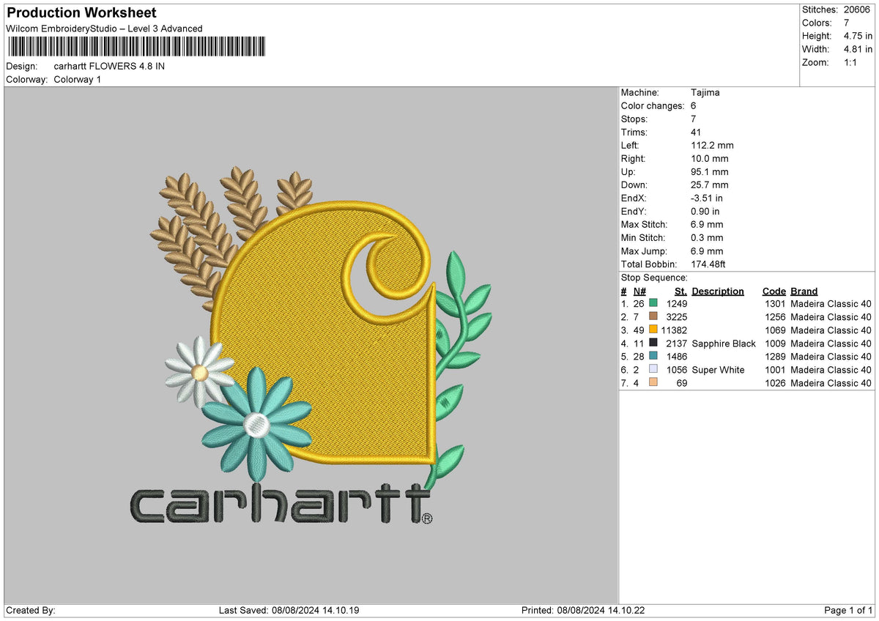879x621 pixels.
Task: Click the Stop Sequence heading
Action: pos(654,278)
